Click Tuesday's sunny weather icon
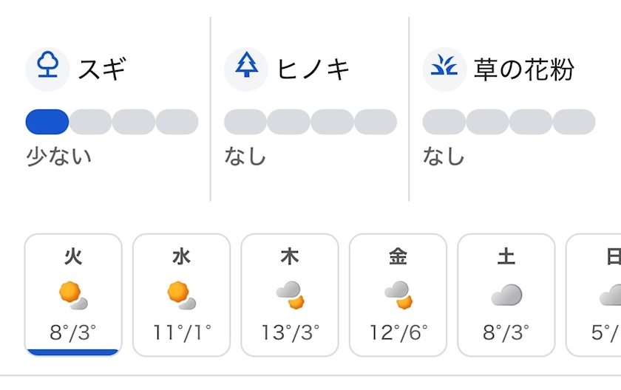The image size is (621, 390). coord(72,295)
